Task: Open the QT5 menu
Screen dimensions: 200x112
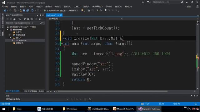Action: (31, 7)
